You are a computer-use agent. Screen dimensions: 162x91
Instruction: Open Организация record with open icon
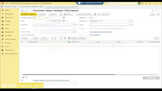(x=132, y=21)
